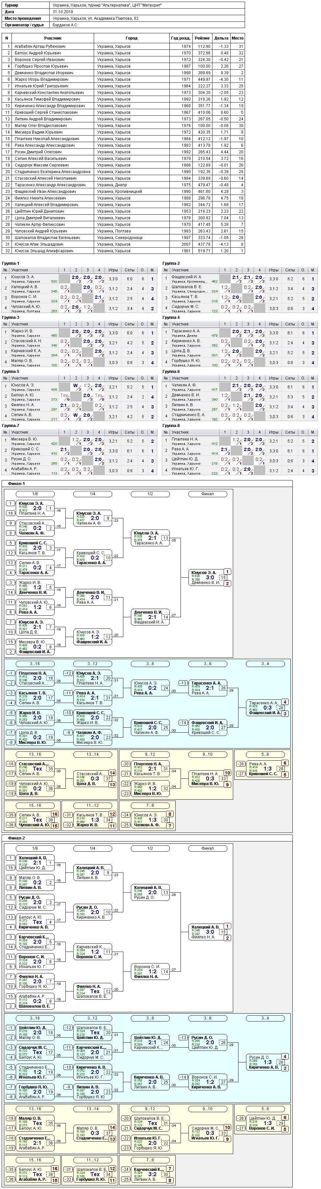This screenshot has height=1189, width=321.
Task: Click the "Город" column header in the top table
Action: coord(131,38)
